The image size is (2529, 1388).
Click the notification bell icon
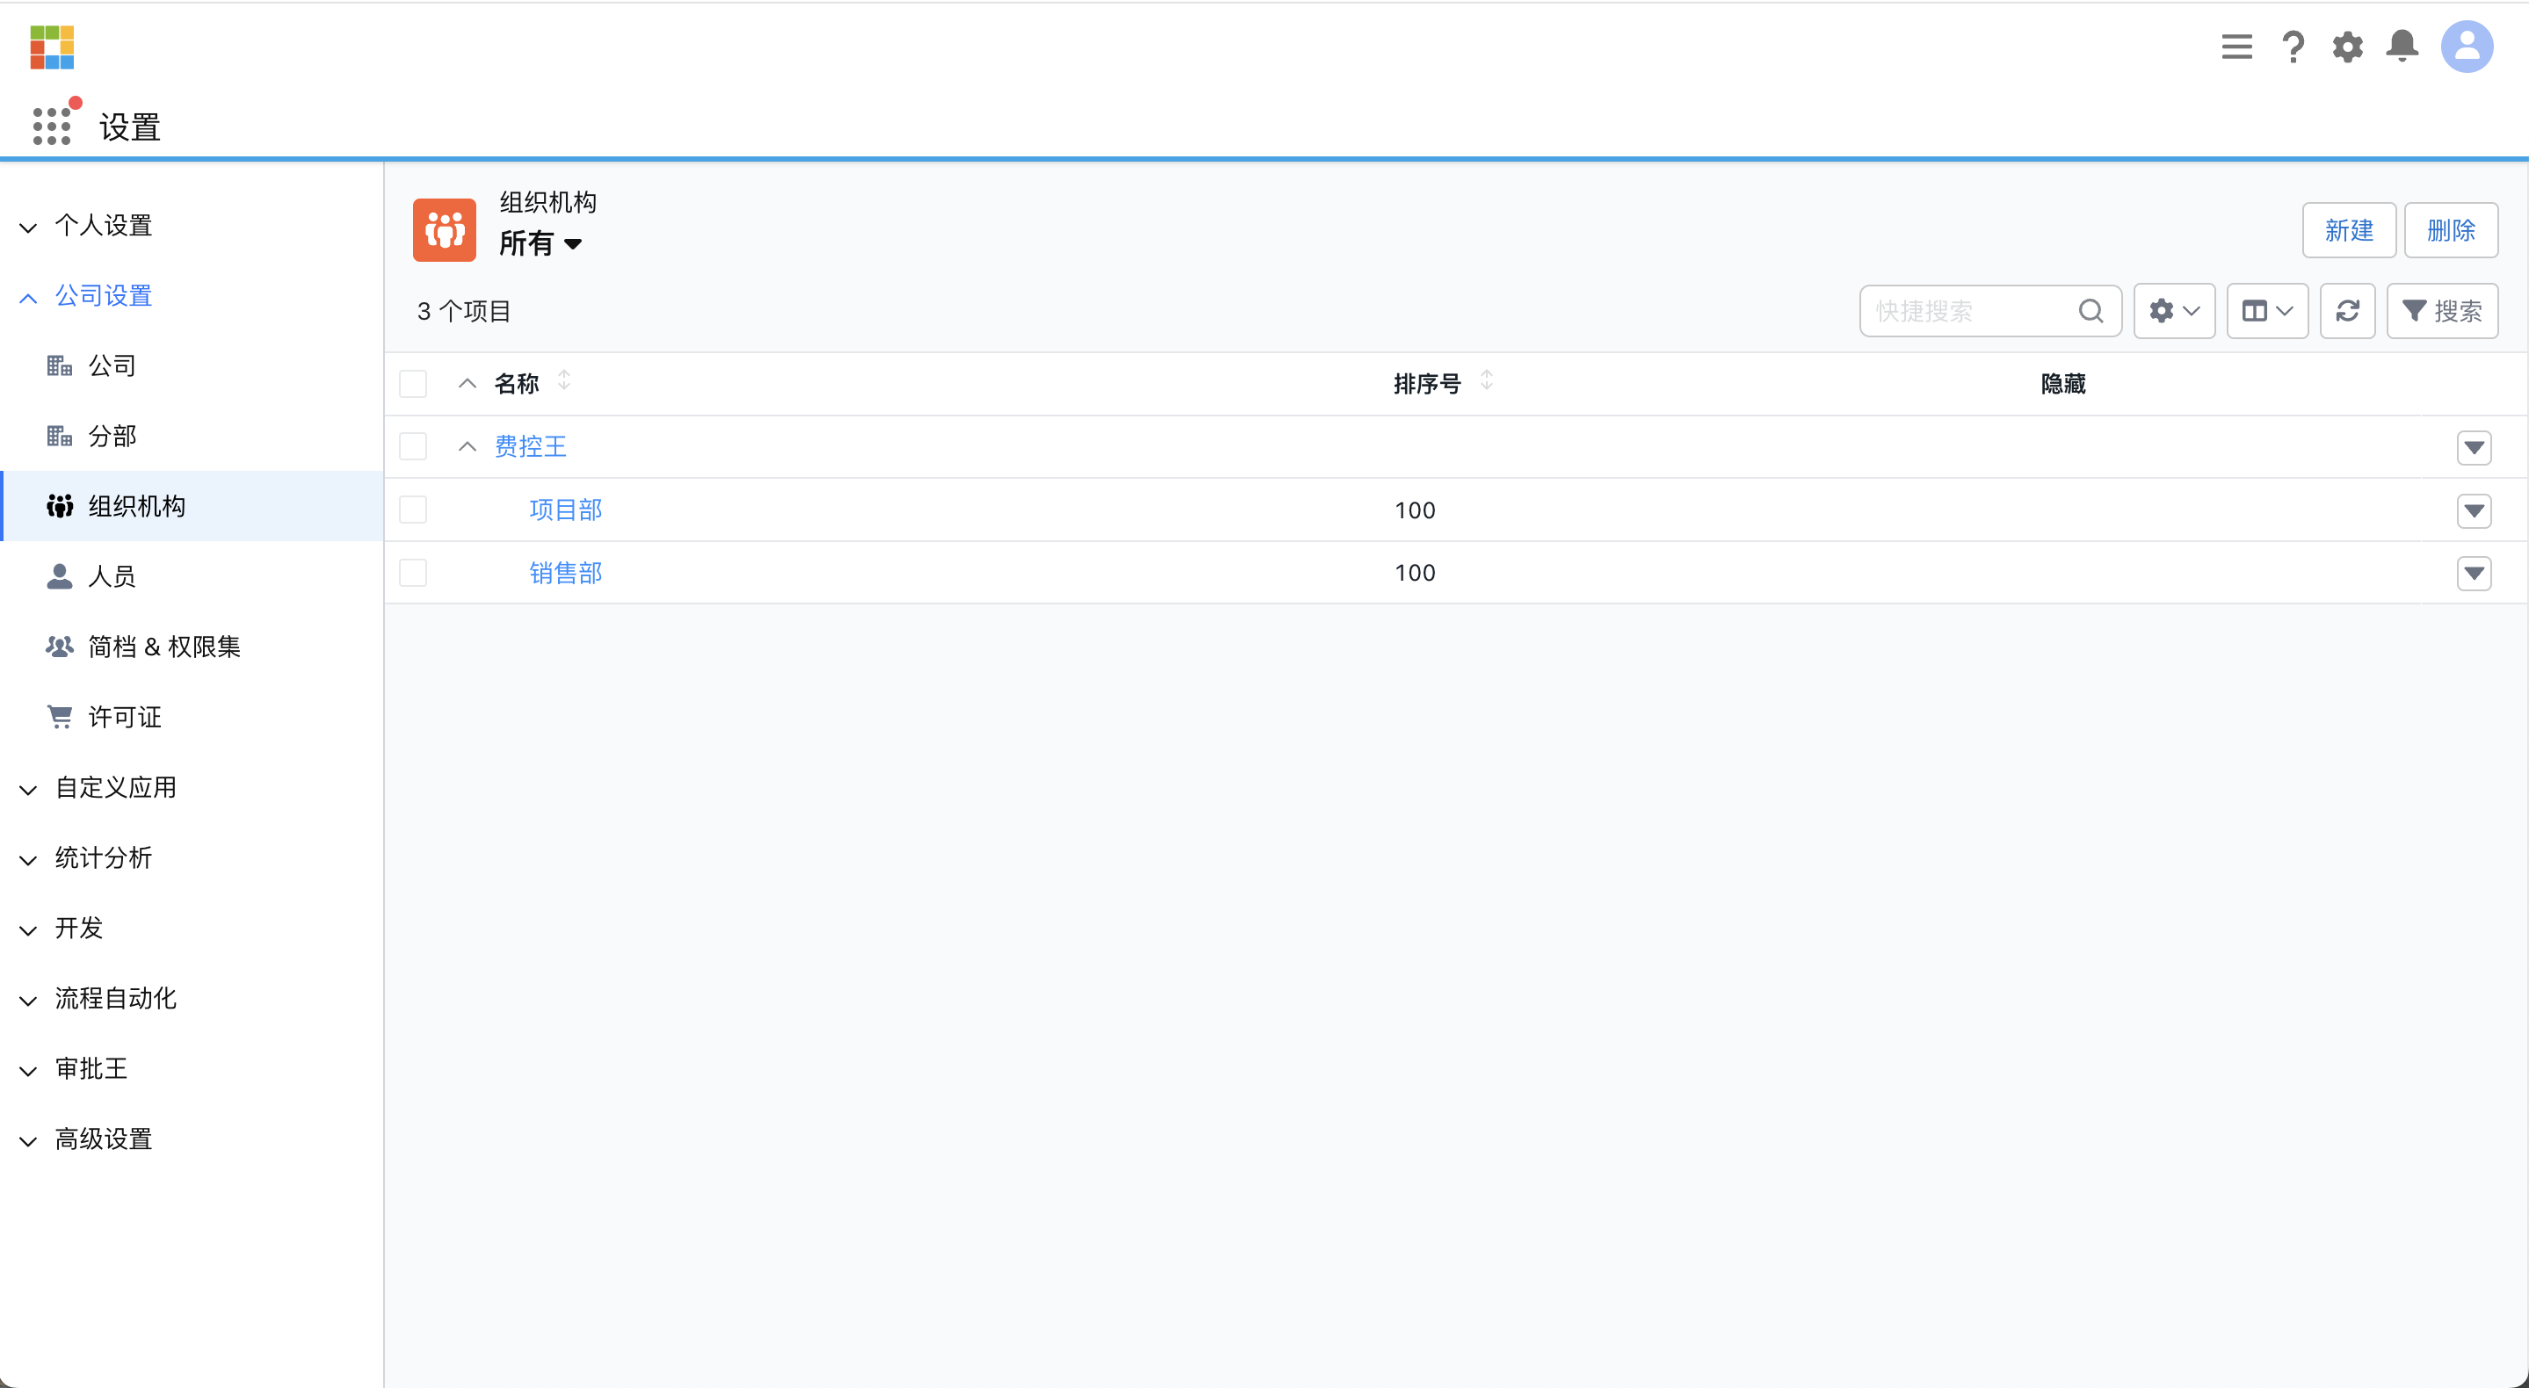pos(2402,47)
